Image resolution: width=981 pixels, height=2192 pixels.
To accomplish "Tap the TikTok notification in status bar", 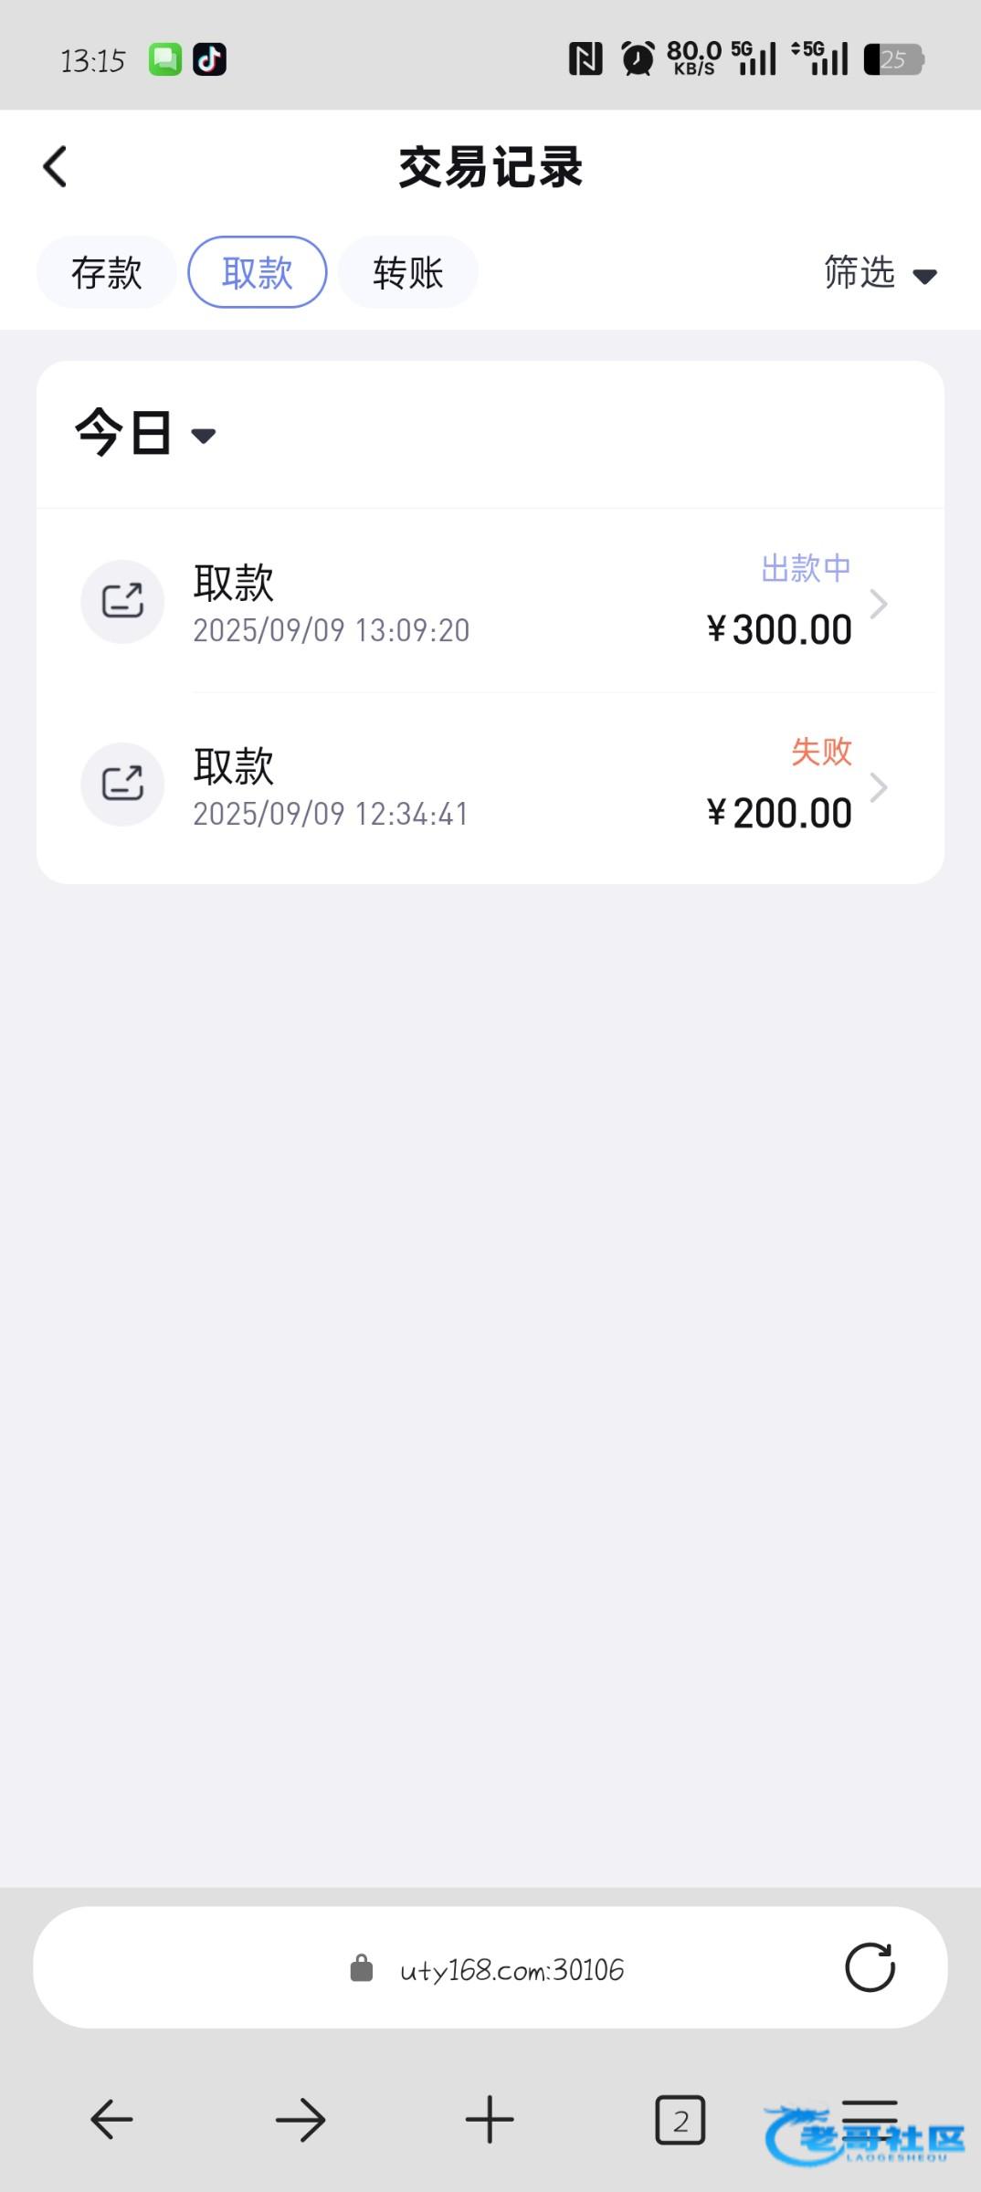I will [209, 59].
